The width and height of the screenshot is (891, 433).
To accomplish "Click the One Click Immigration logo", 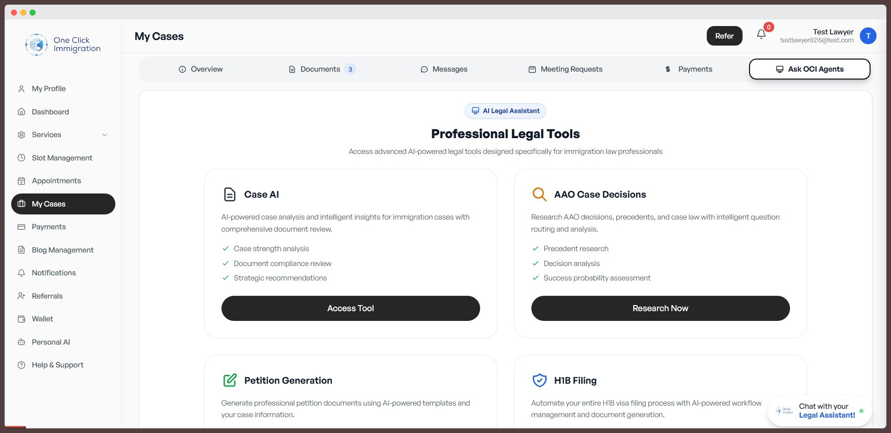I will coord(62,44).
